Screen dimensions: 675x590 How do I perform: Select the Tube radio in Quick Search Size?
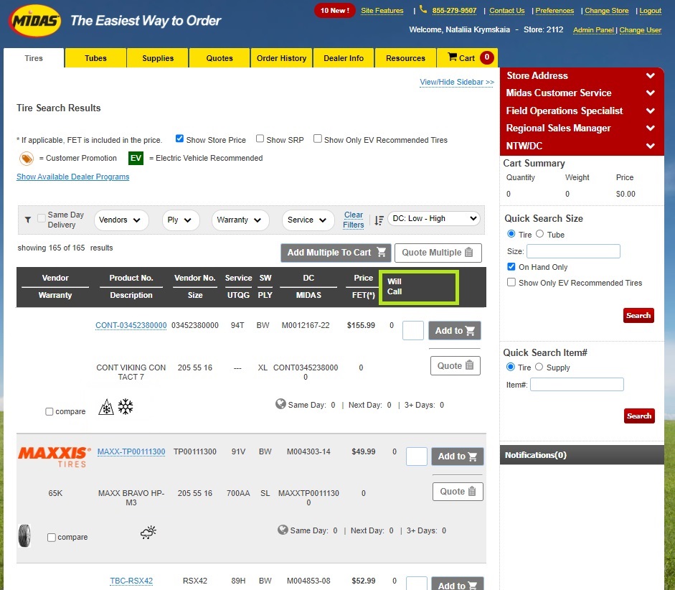(540, 234)
